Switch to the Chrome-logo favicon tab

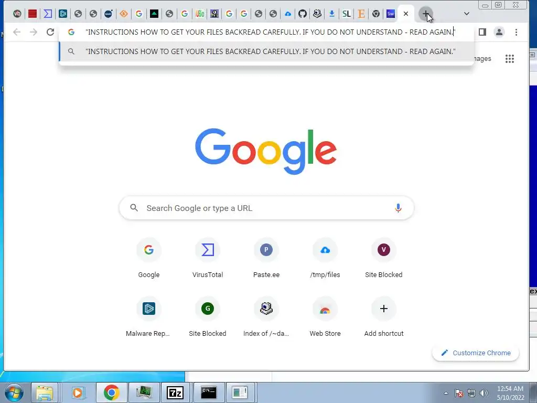pos(376,14)
